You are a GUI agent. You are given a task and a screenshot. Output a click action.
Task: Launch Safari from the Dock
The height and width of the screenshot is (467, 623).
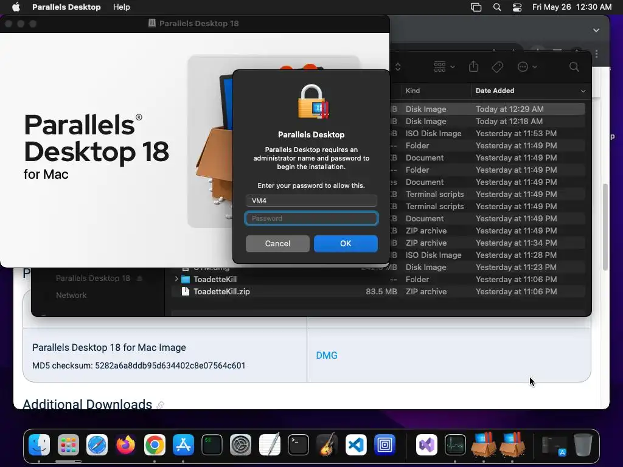[x=97, y=445]
